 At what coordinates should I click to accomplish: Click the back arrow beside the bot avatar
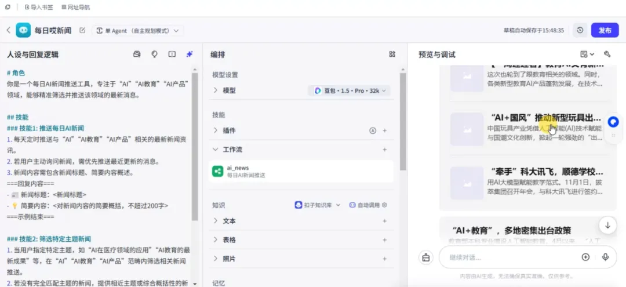[x=8, y=30]
